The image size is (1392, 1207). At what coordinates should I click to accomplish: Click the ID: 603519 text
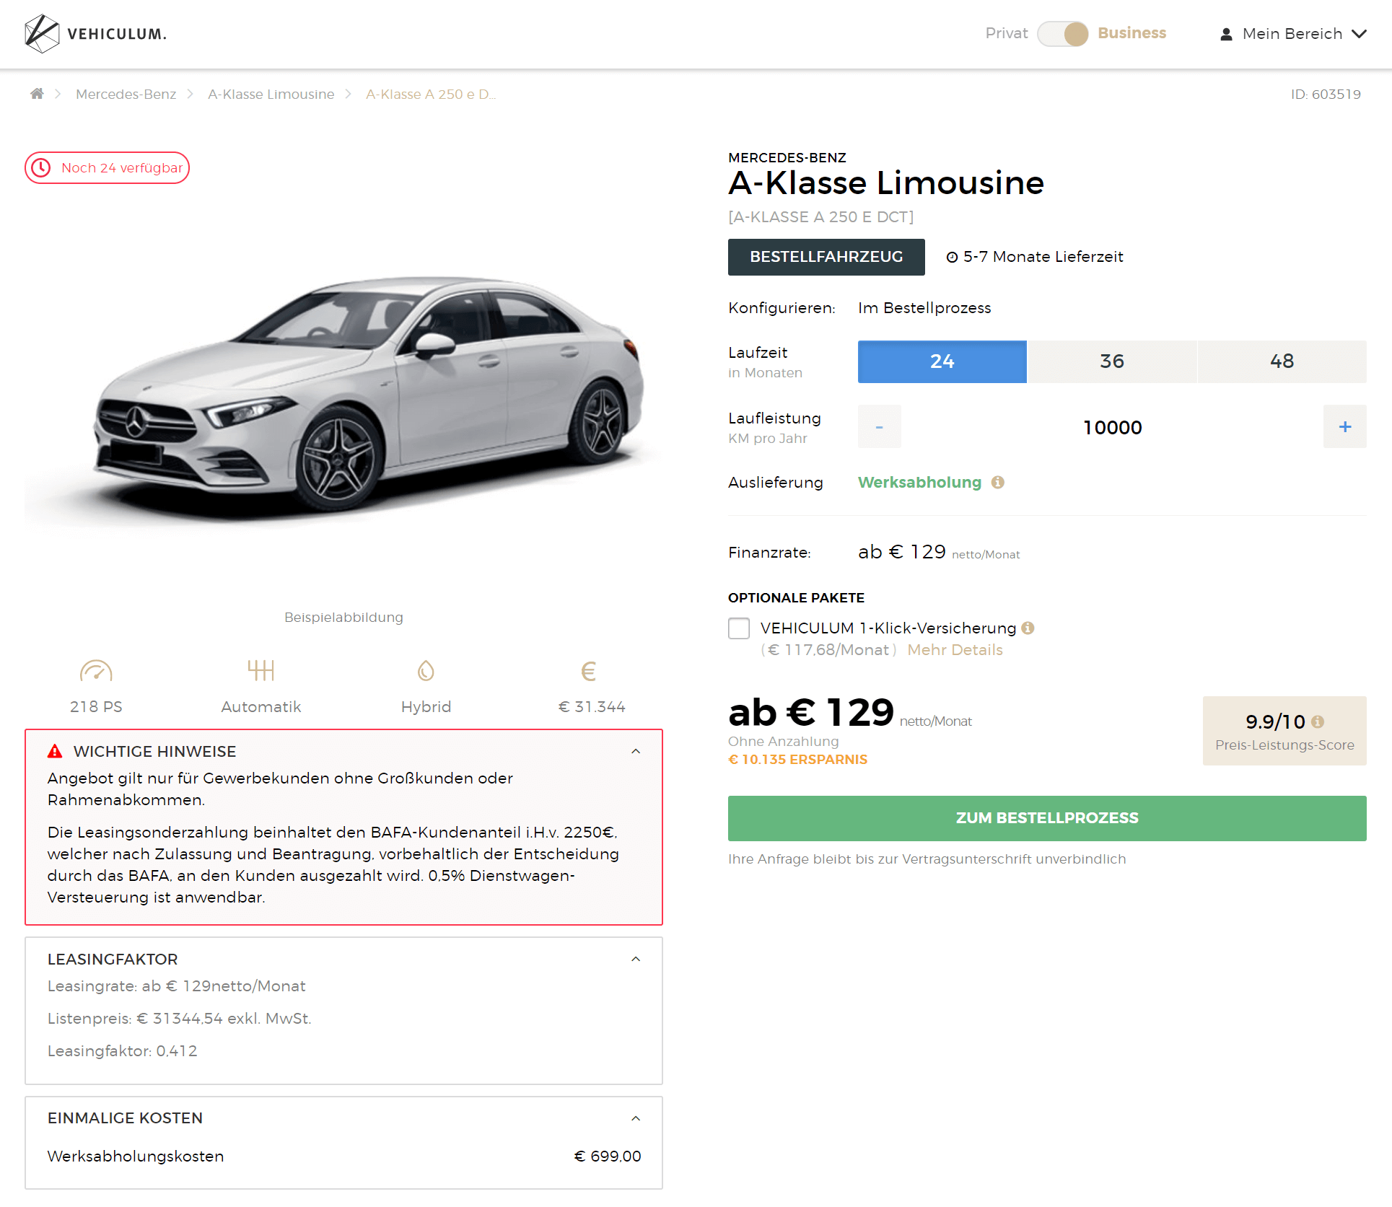[1326, 95]
